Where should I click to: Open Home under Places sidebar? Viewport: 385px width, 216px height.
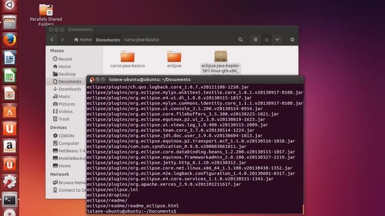(x=61, y=67)
